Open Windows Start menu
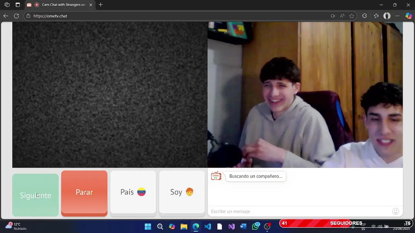Screen dimensions: 415x233 [x=148, y=227]
